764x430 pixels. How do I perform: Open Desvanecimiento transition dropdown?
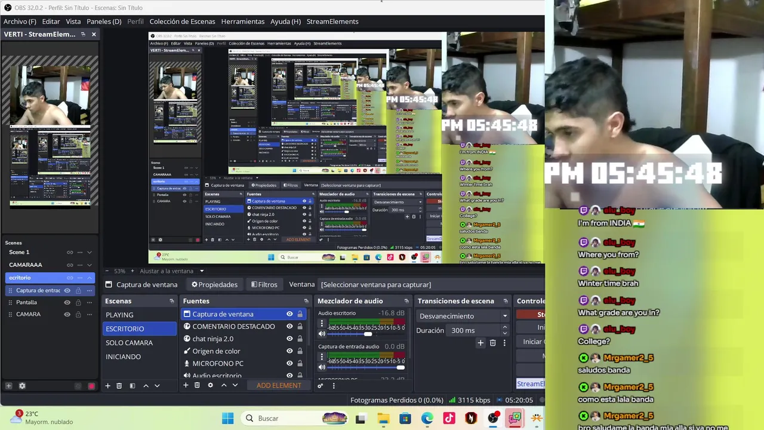(x=463, y=316)
